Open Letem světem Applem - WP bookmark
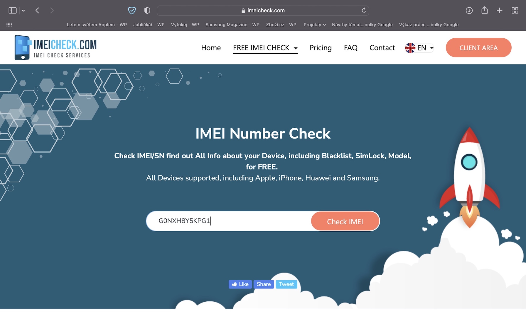 click(x=97, y=25)
